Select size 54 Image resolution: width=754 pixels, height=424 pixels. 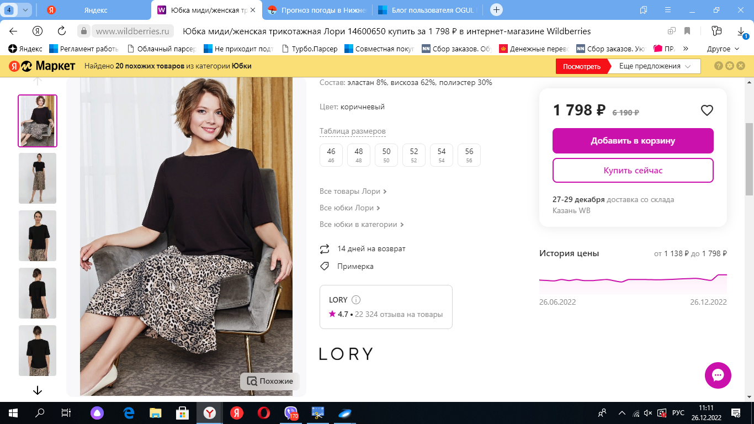[442, 155]
